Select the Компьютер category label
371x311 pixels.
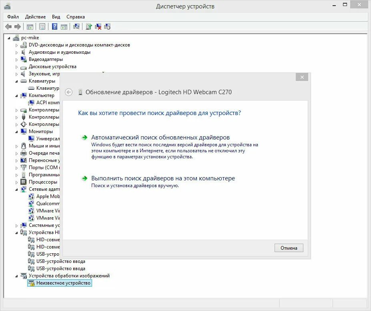pos(41,95)
